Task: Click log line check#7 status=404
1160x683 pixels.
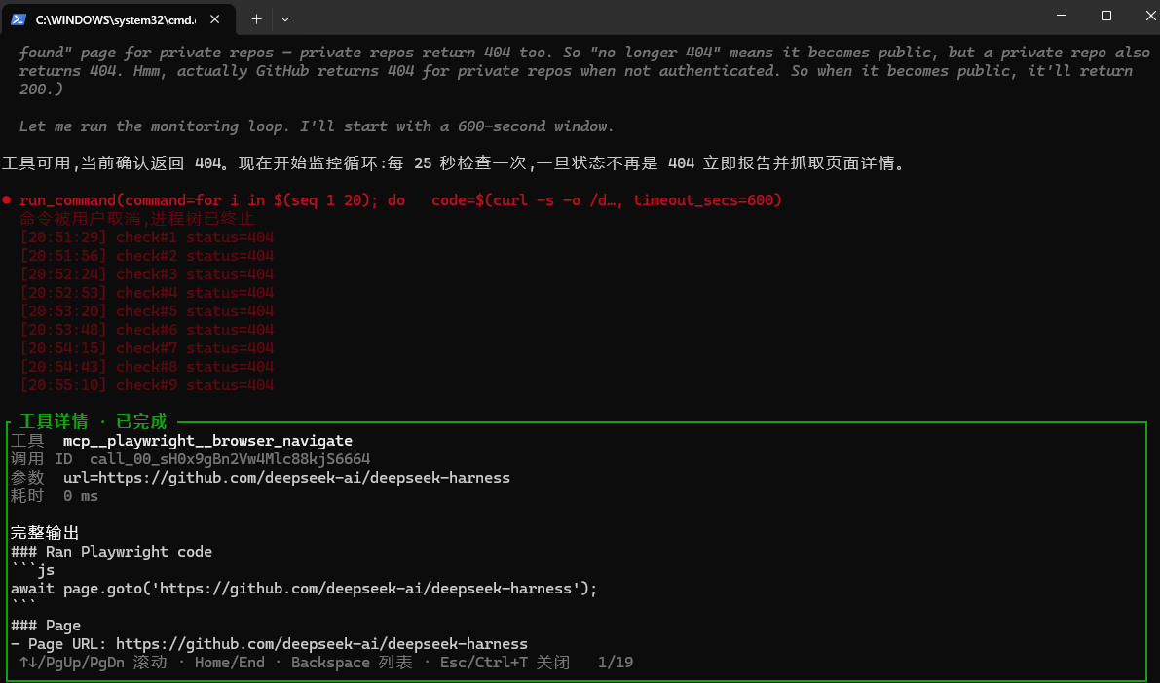Action: click(146, 348)
